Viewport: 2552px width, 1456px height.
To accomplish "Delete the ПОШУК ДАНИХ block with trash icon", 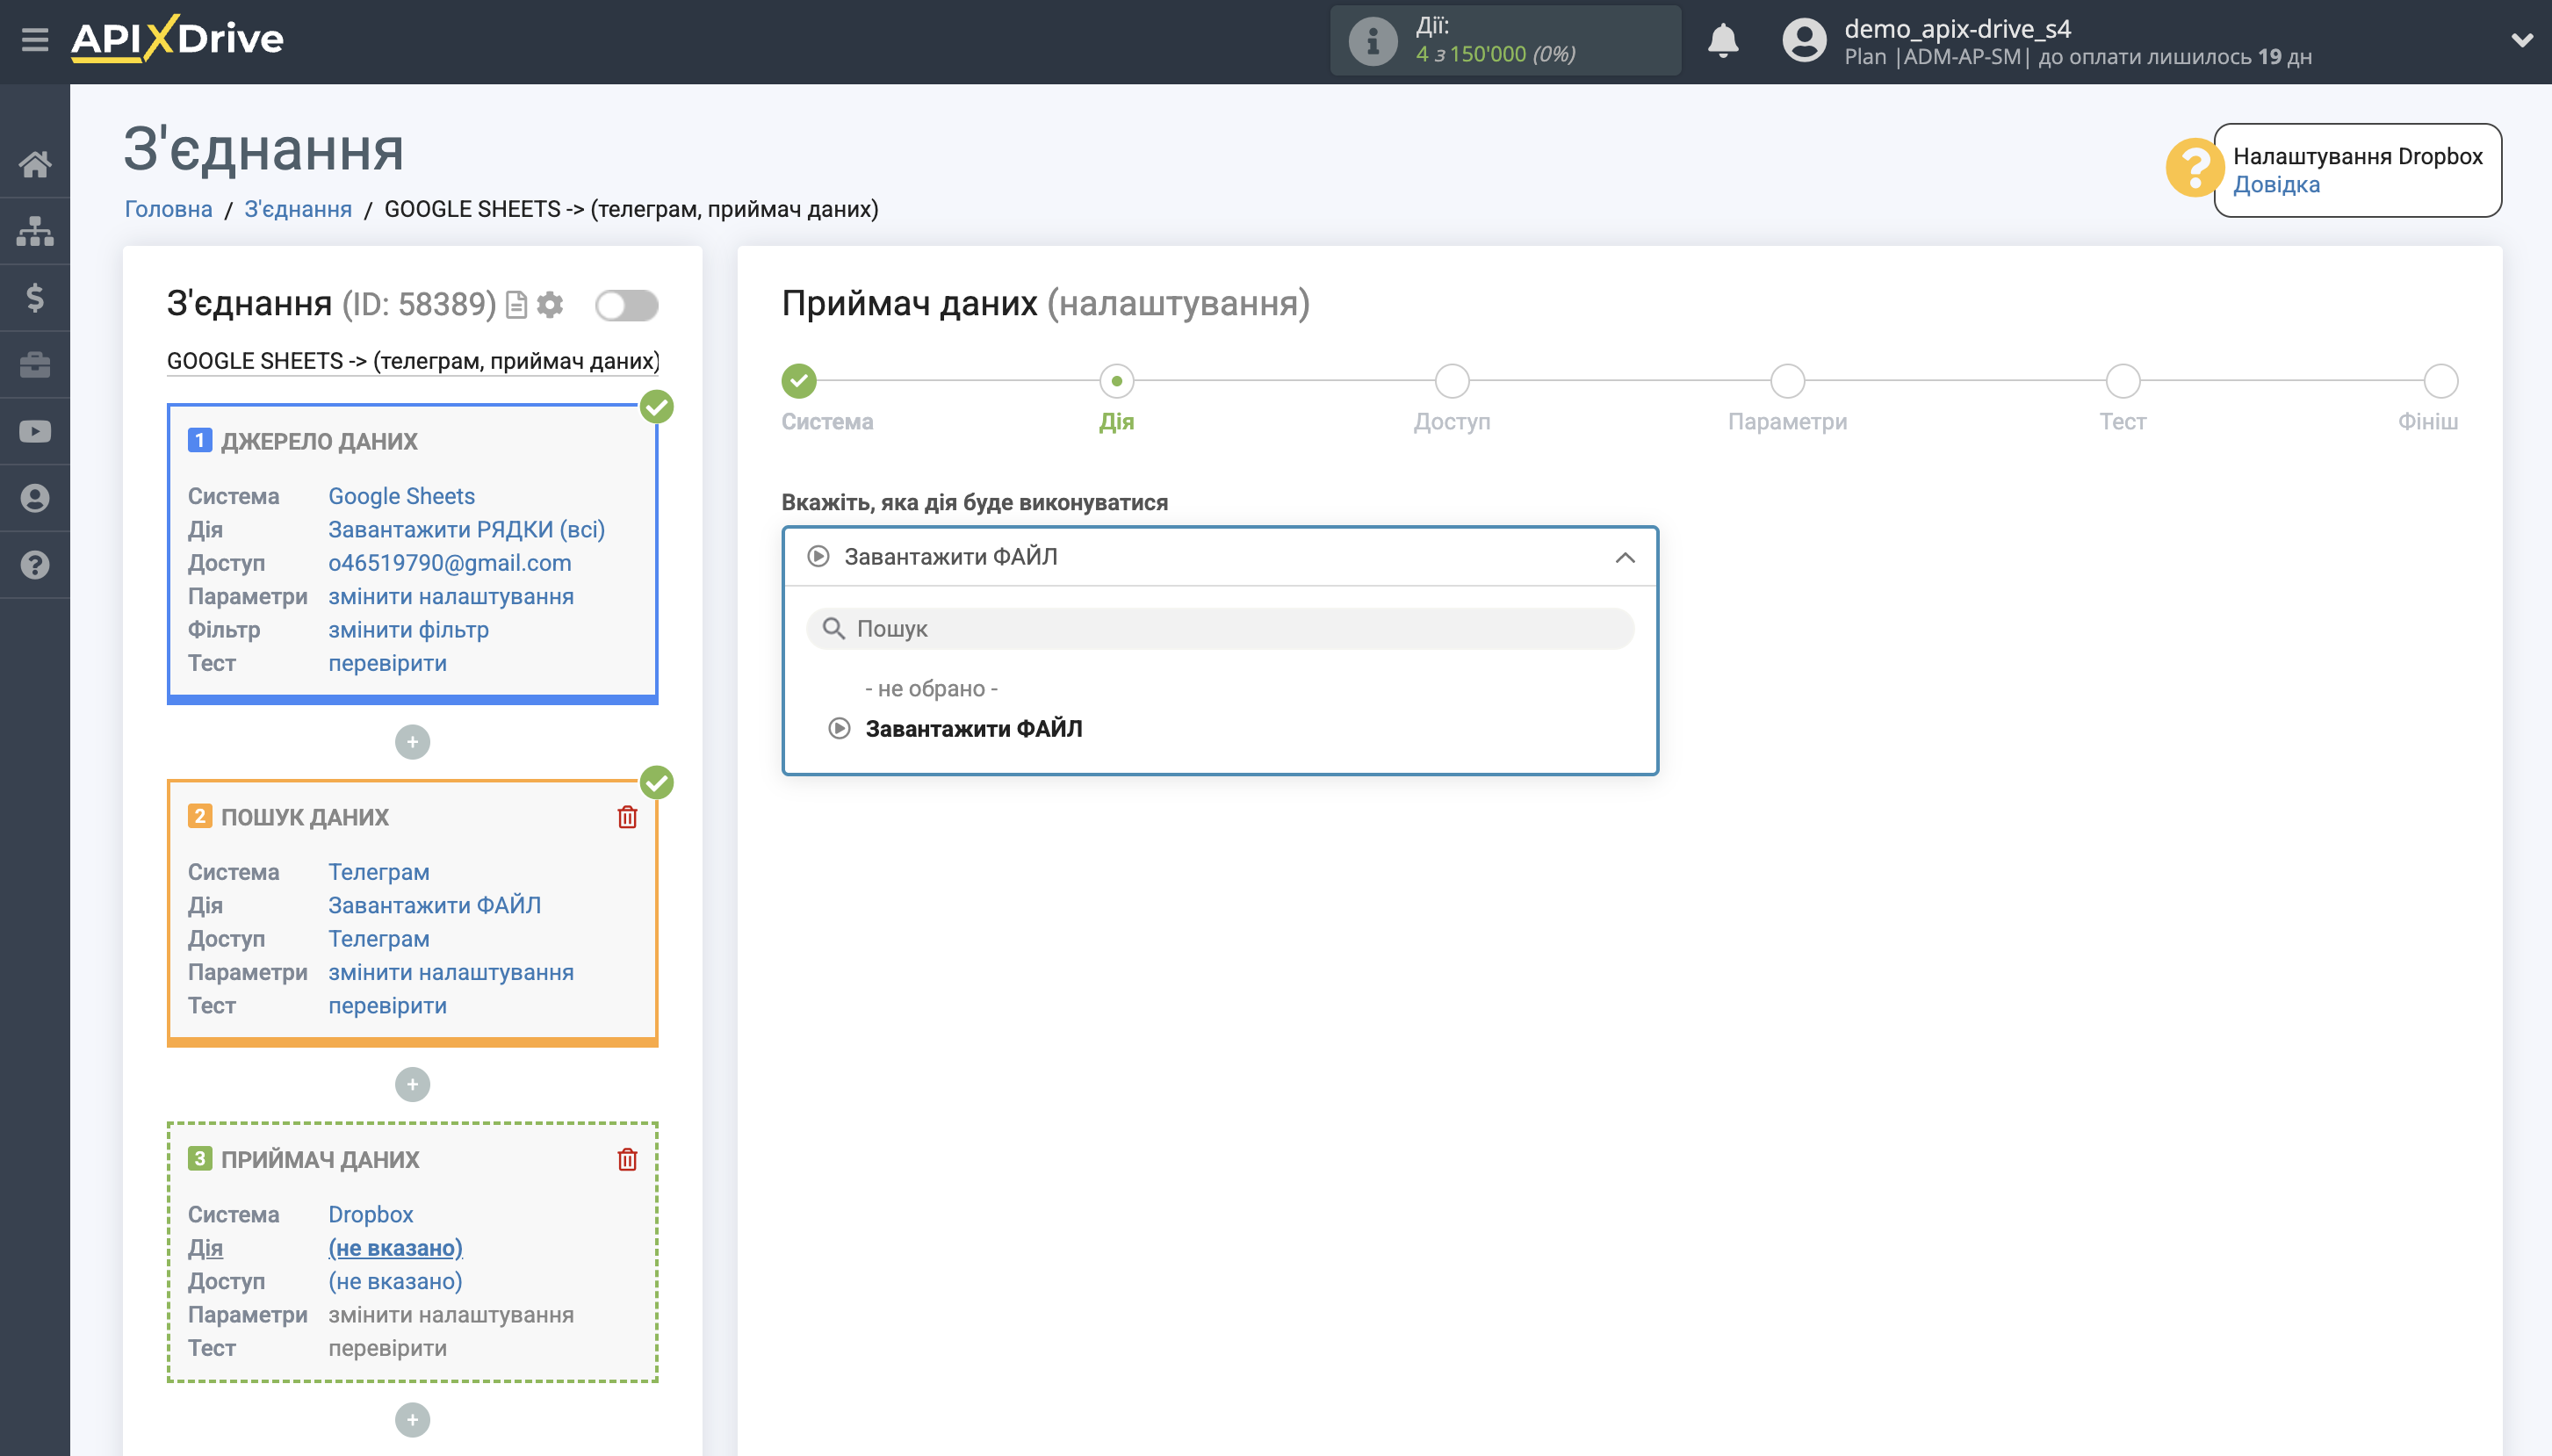I will coord(627,817).
